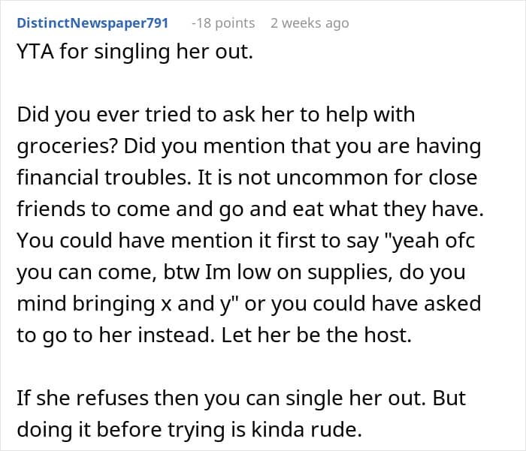Viewport: 526px width, 451px height.
Task: Click the phrase You could have mention it
Action: coord(144,241)
